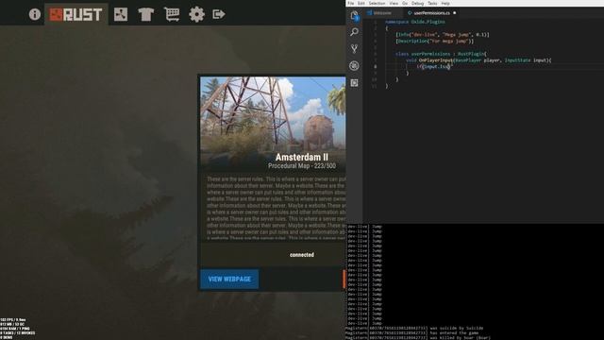604x340 pixels.
Task: Click the class userPermissions declaration line
Action: coord(441,54)
